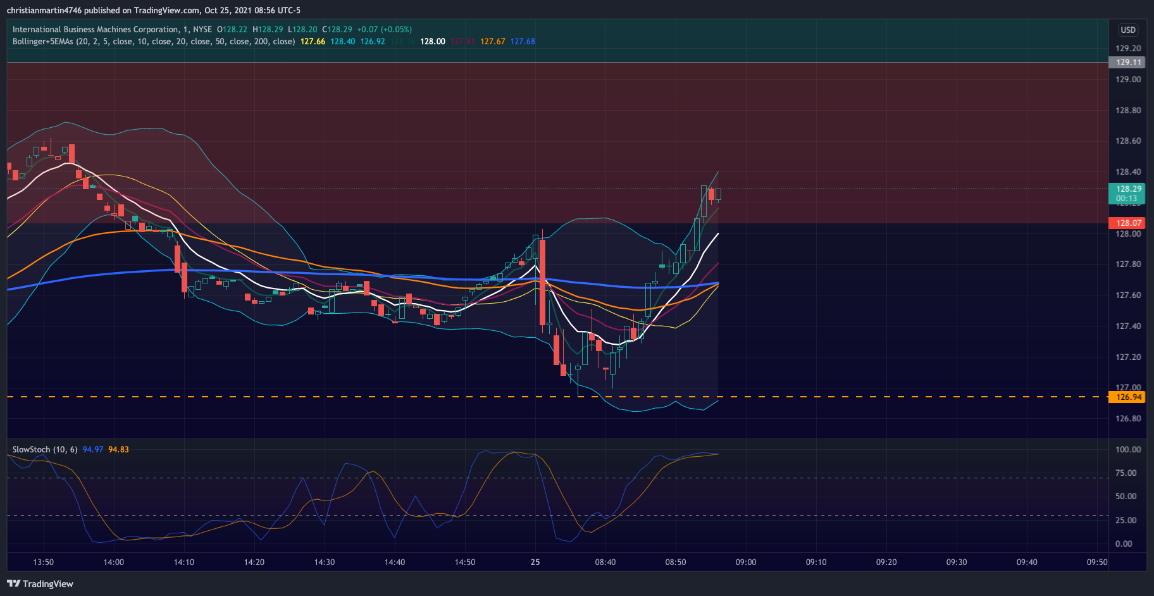
Task: Click stochastic axis label 50.00
Action: tap(1126, 496)
